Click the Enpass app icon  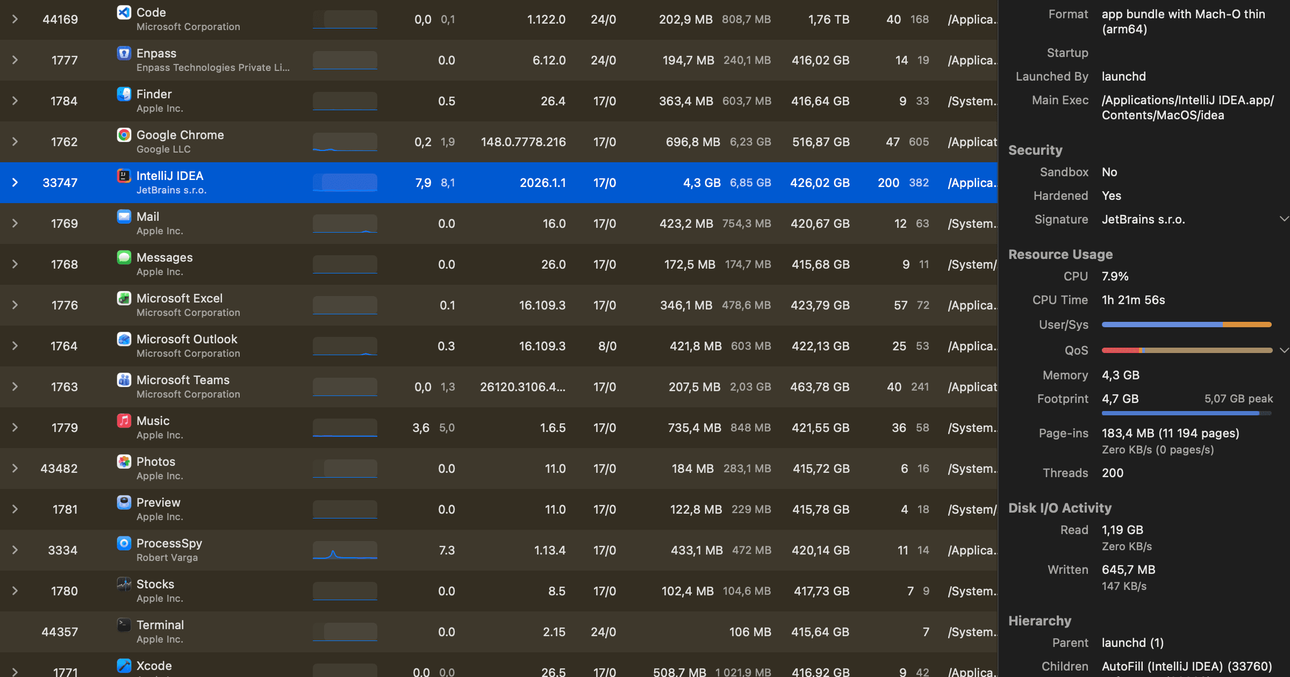click(x=124, y=53)
